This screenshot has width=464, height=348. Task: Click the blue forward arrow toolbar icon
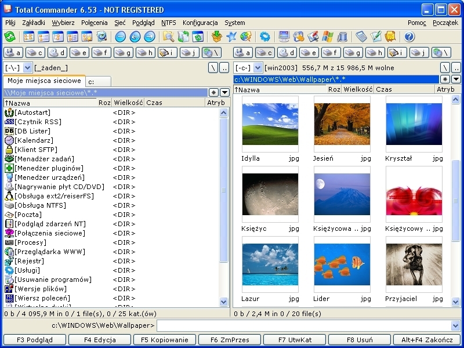click(149, 37)
